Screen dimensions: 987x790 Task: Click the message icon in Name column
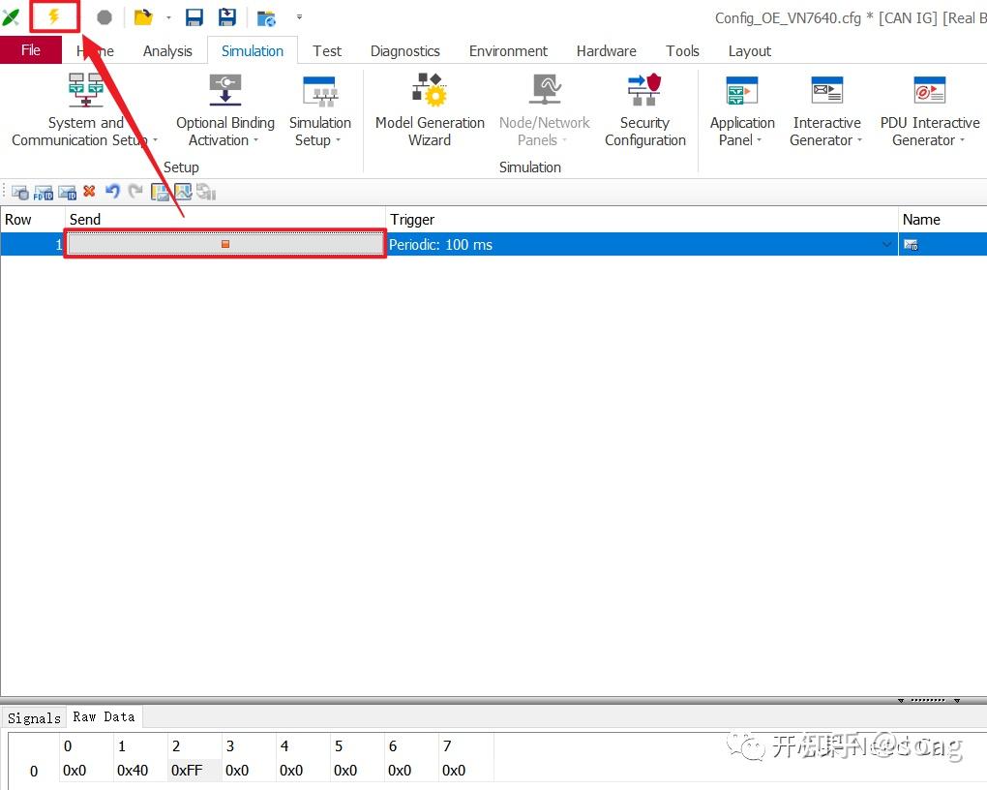[911, 244]
